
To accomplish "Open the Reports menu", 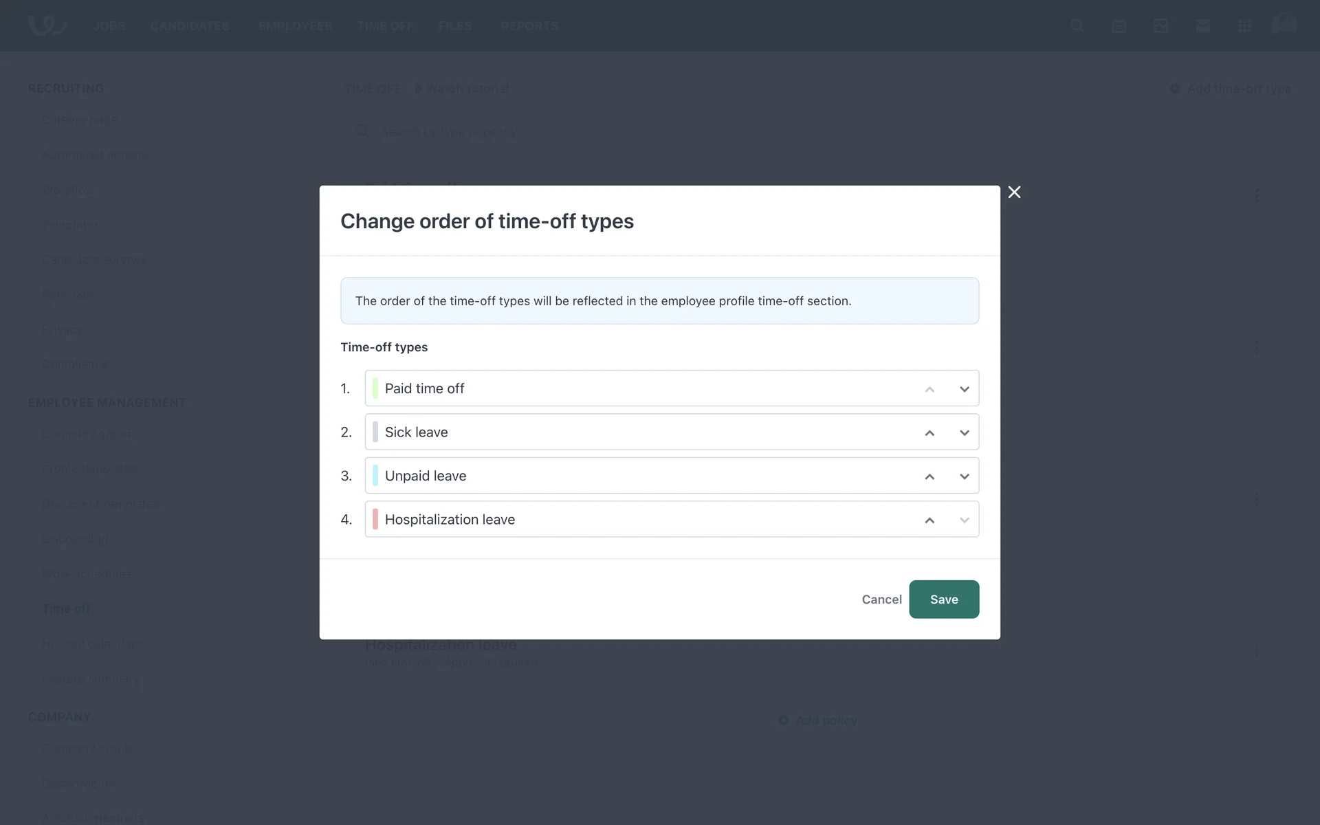I will point(529,26).
